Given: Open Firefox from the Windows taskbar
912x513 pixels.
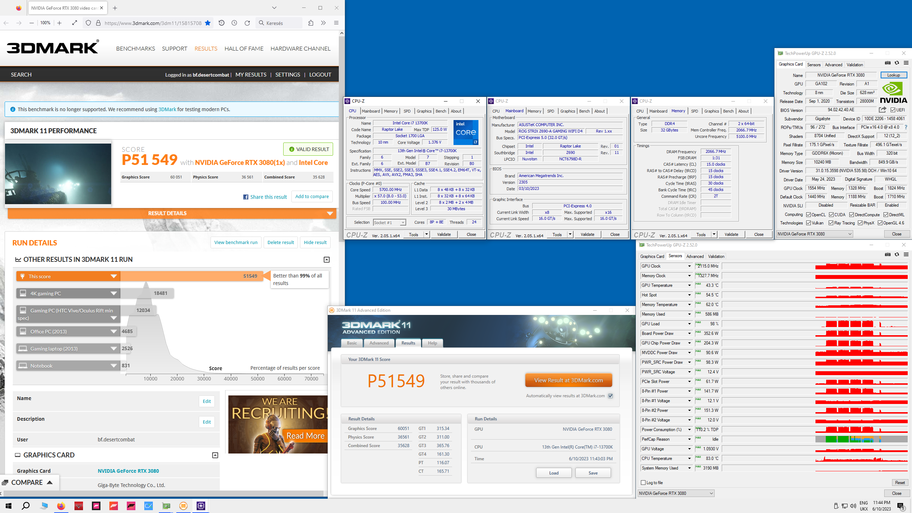Looking at the screenshot, I should (61, 506).
